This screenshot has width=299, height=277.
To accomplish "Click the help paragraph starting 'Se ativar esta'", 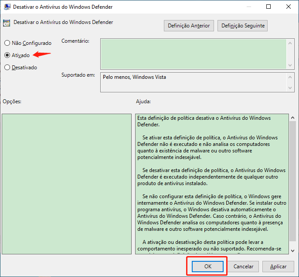I will click(207, 147).
